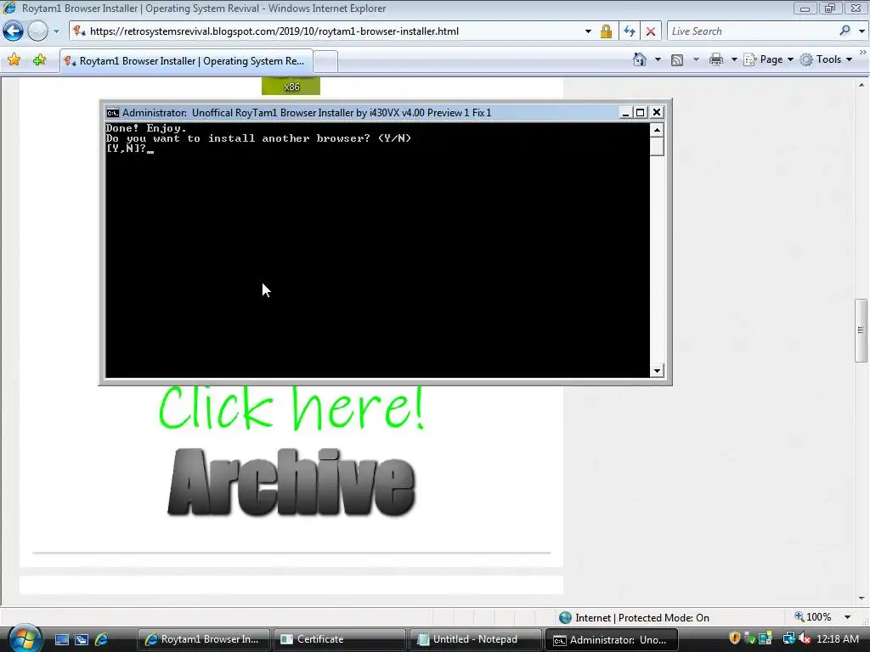
Task: Click the command prompt scrollbar thumb
Action: pyautogui.click(x=657, y=147)
